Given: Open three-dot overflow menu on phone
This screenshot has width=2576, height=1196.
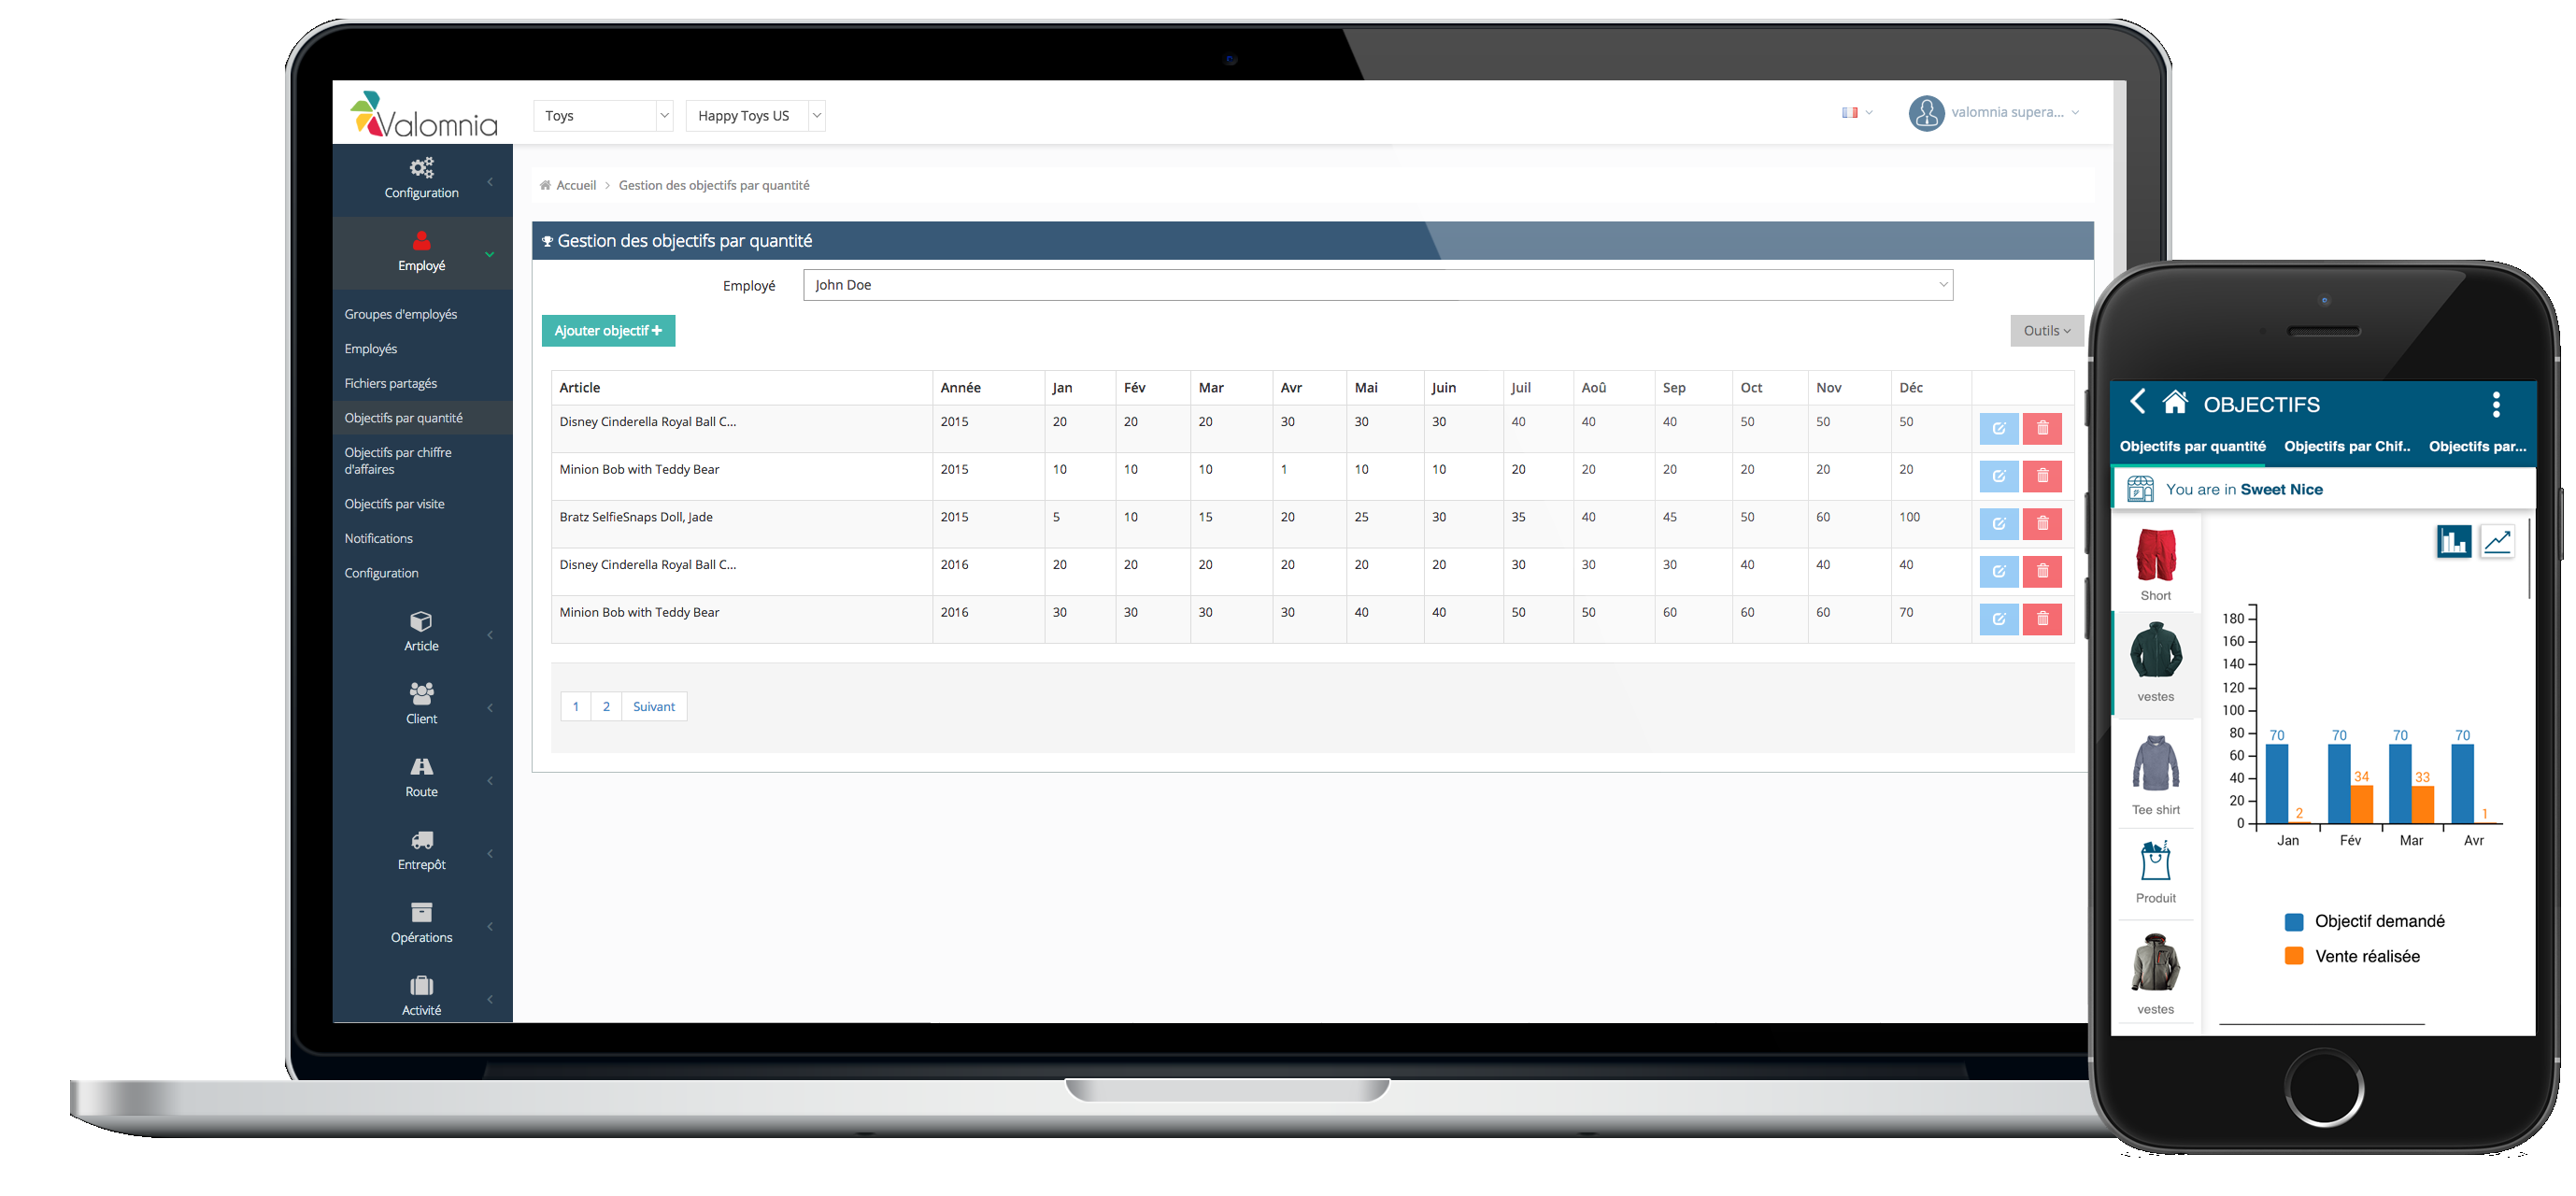Looking at the screenshot, I should coord(2496,404).
